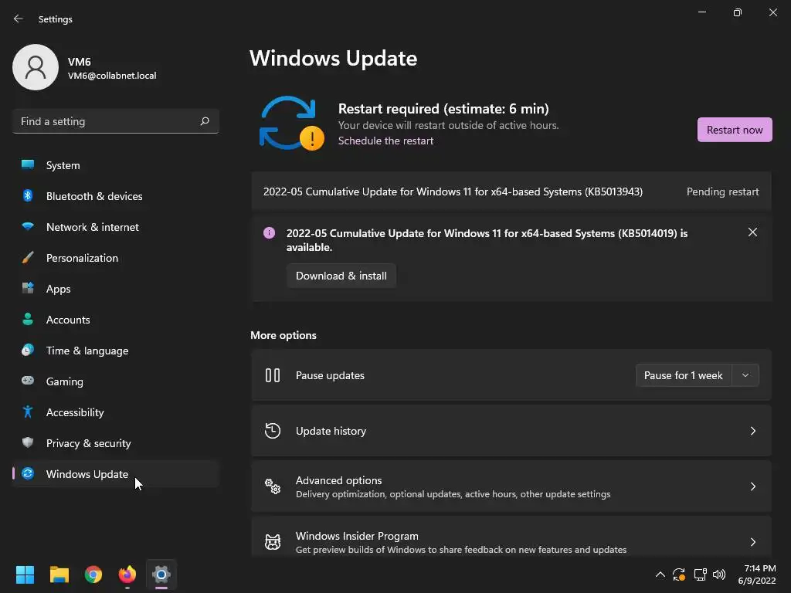Open the Pause for 1 week dropdown arrow
The image size is (791, 593).
click(745, 375)
